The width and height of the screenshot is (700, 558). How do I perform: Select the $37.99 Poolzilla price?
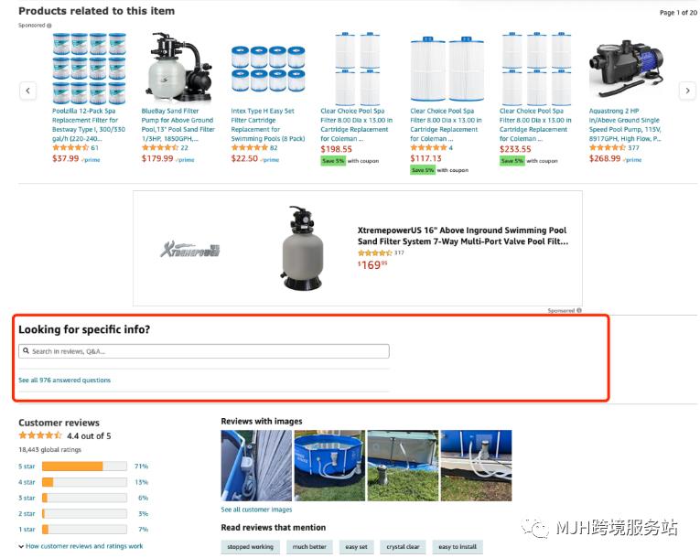pyautogui.click(x=66, y=158)
